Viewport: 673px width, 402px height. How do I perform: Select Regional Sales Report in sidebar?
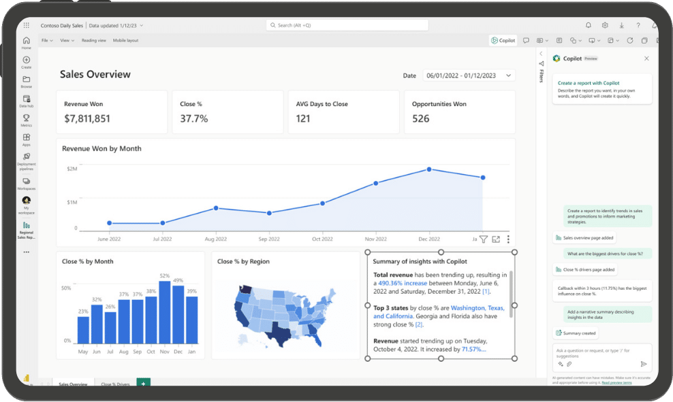pyautogui.click(x=26, y=230)
